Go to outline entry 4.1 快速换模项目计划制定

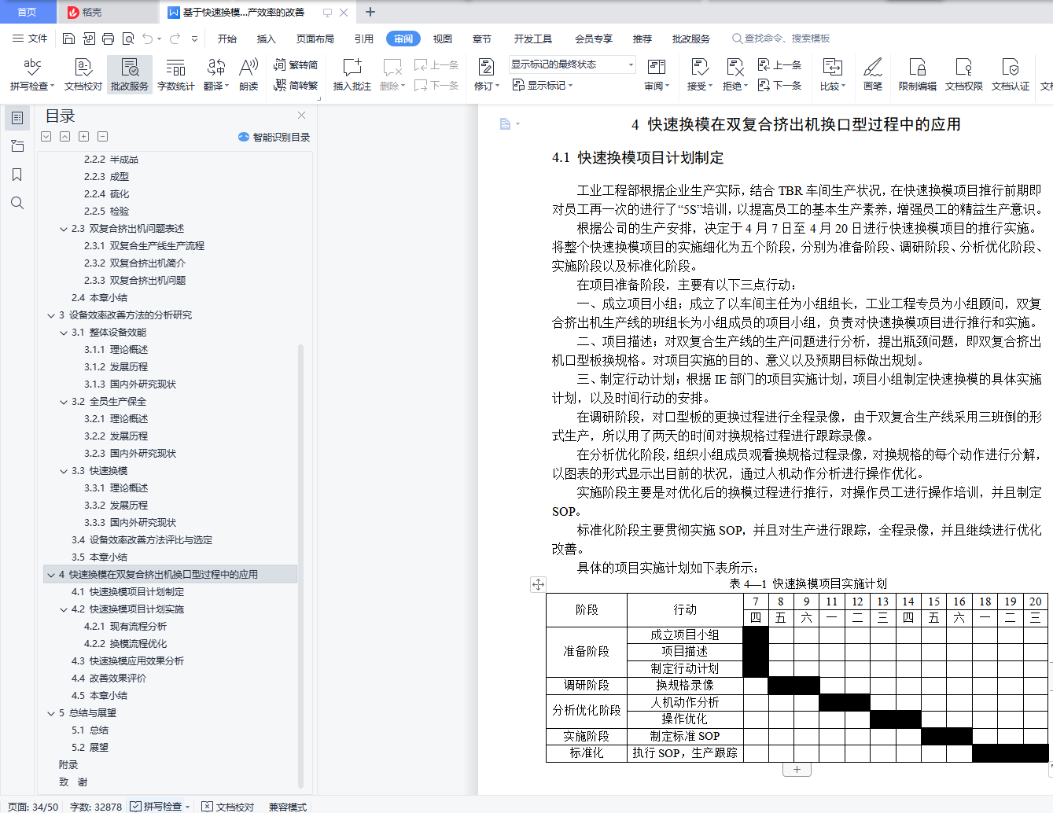[128, 592]
